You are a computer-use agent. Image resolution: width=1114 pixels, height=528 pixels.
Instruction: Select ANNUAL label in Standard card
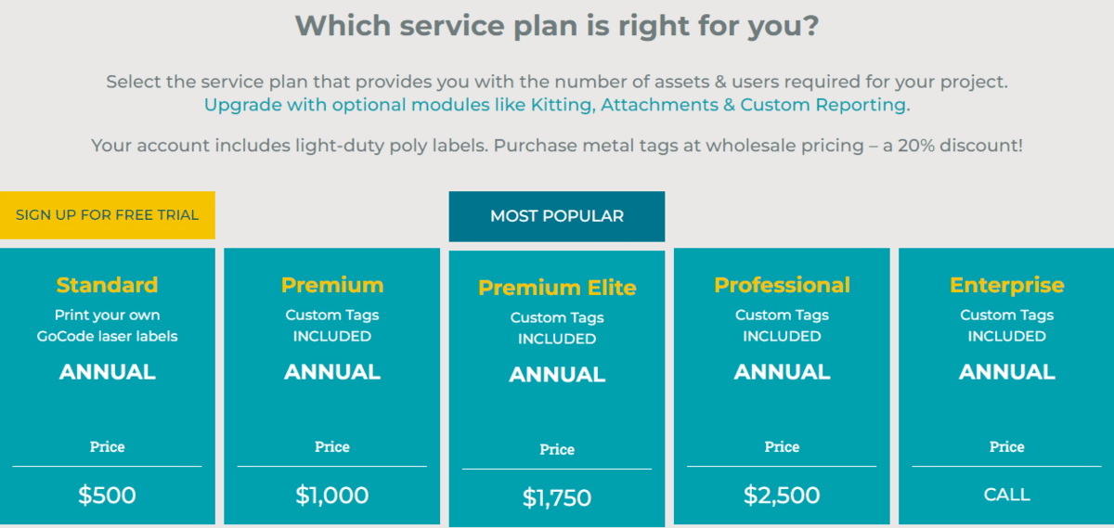(108, 372)
